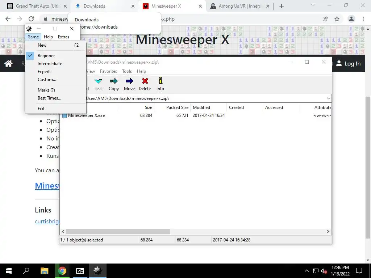The image size is (371, 278).
Task: Open Chrome three-dot menu
Action: 363,19
